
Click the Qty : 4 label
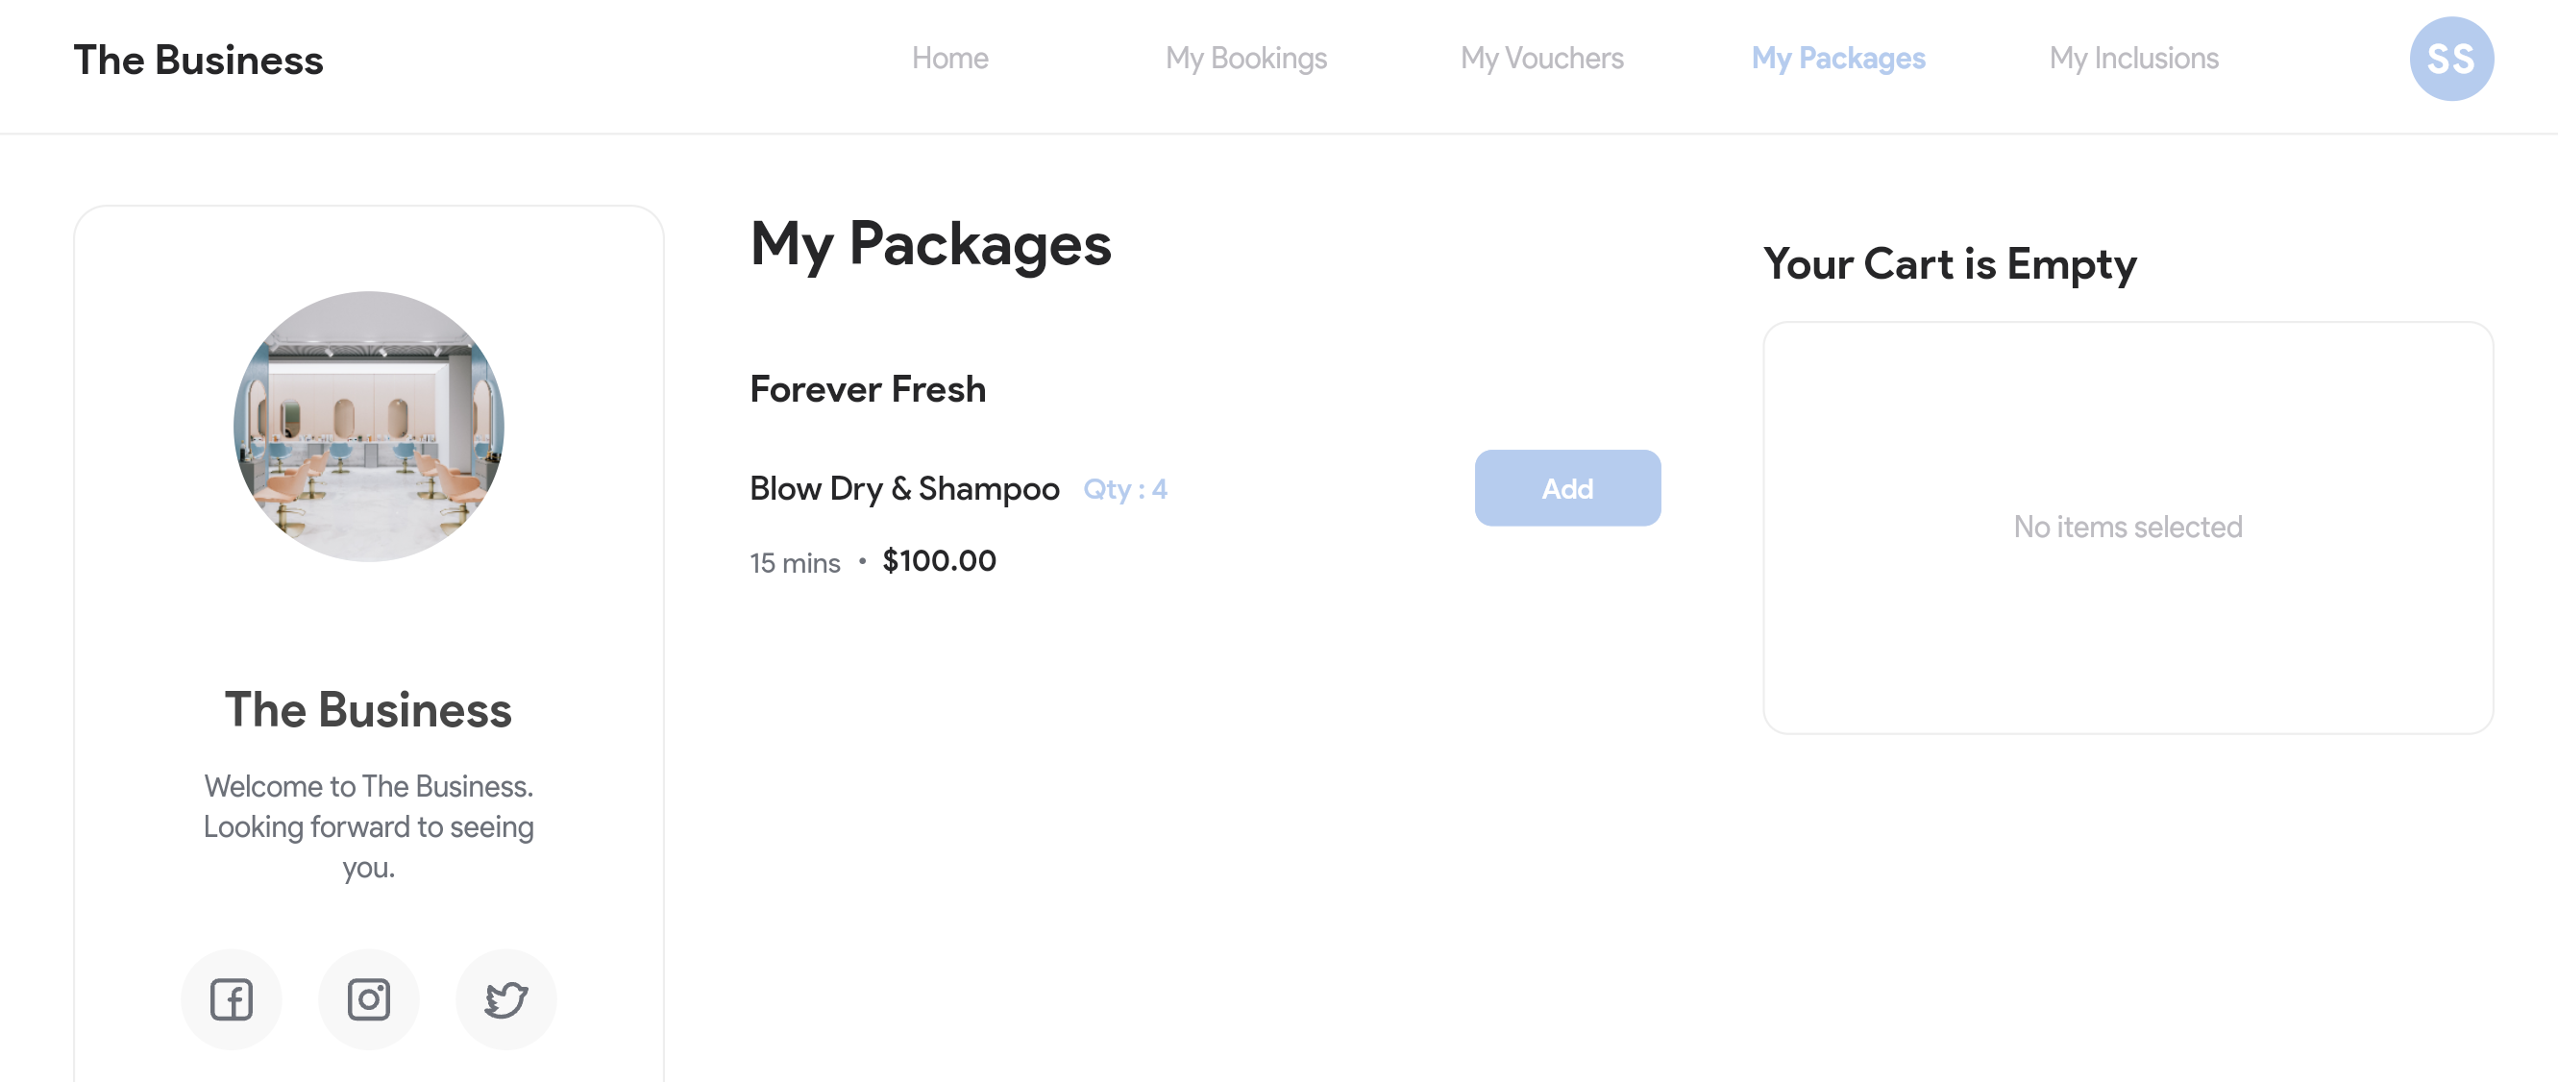(x=1125, y=489)
